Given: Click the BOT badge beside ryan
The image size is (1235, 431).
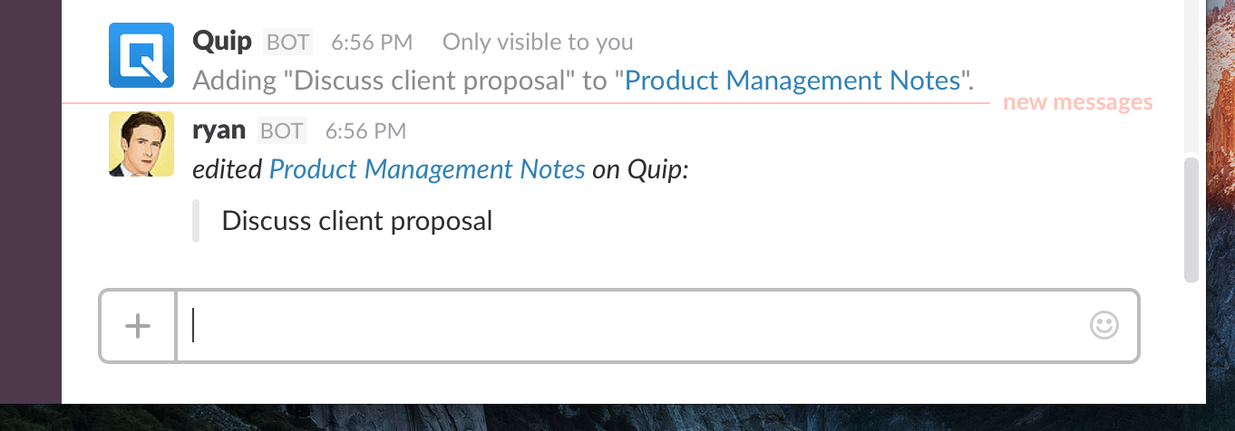Looking at the screenshot, I should 281,130.
